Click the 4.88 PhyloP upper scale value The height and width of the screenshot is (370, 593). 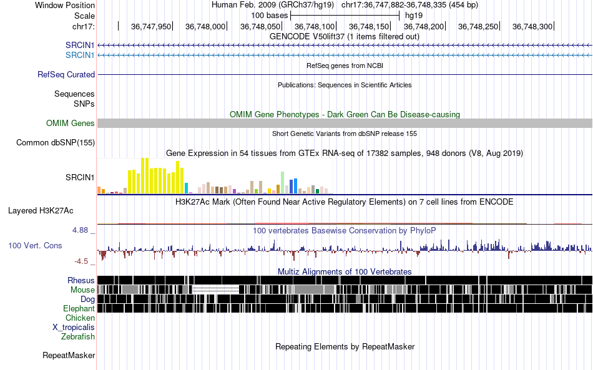click(80, 230)
